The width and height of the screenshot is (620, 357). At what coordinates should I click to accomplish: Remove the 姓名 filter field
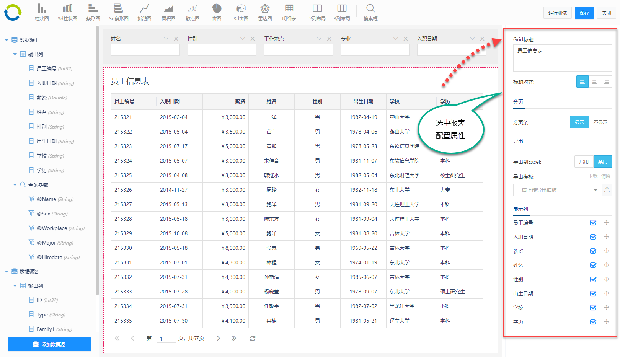[x=176, y=39]
